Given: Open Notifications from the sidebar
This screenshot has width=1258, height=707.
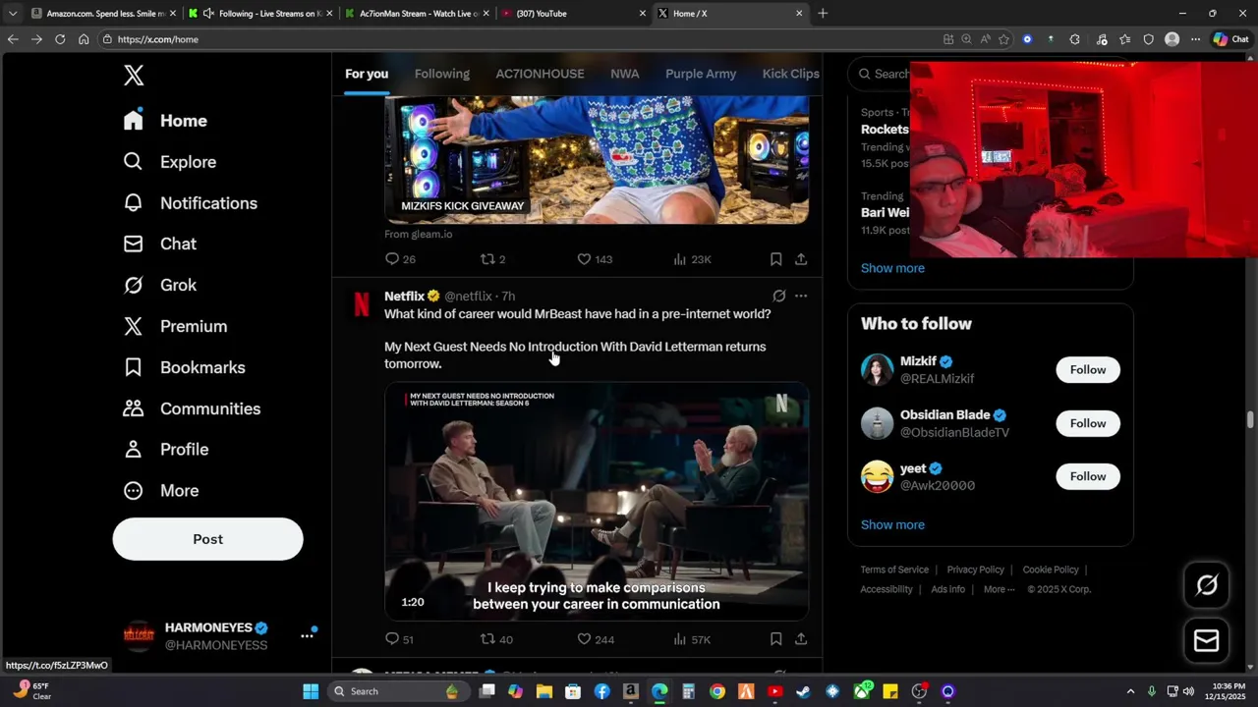Looking at the screenshot, I should pyautogui.click(x=191, y=203).
